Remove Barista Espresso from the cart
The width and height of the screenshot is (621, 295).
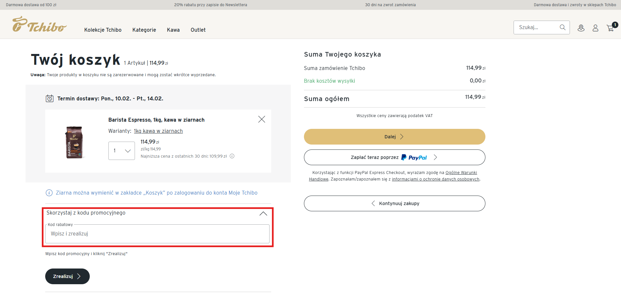261,119
